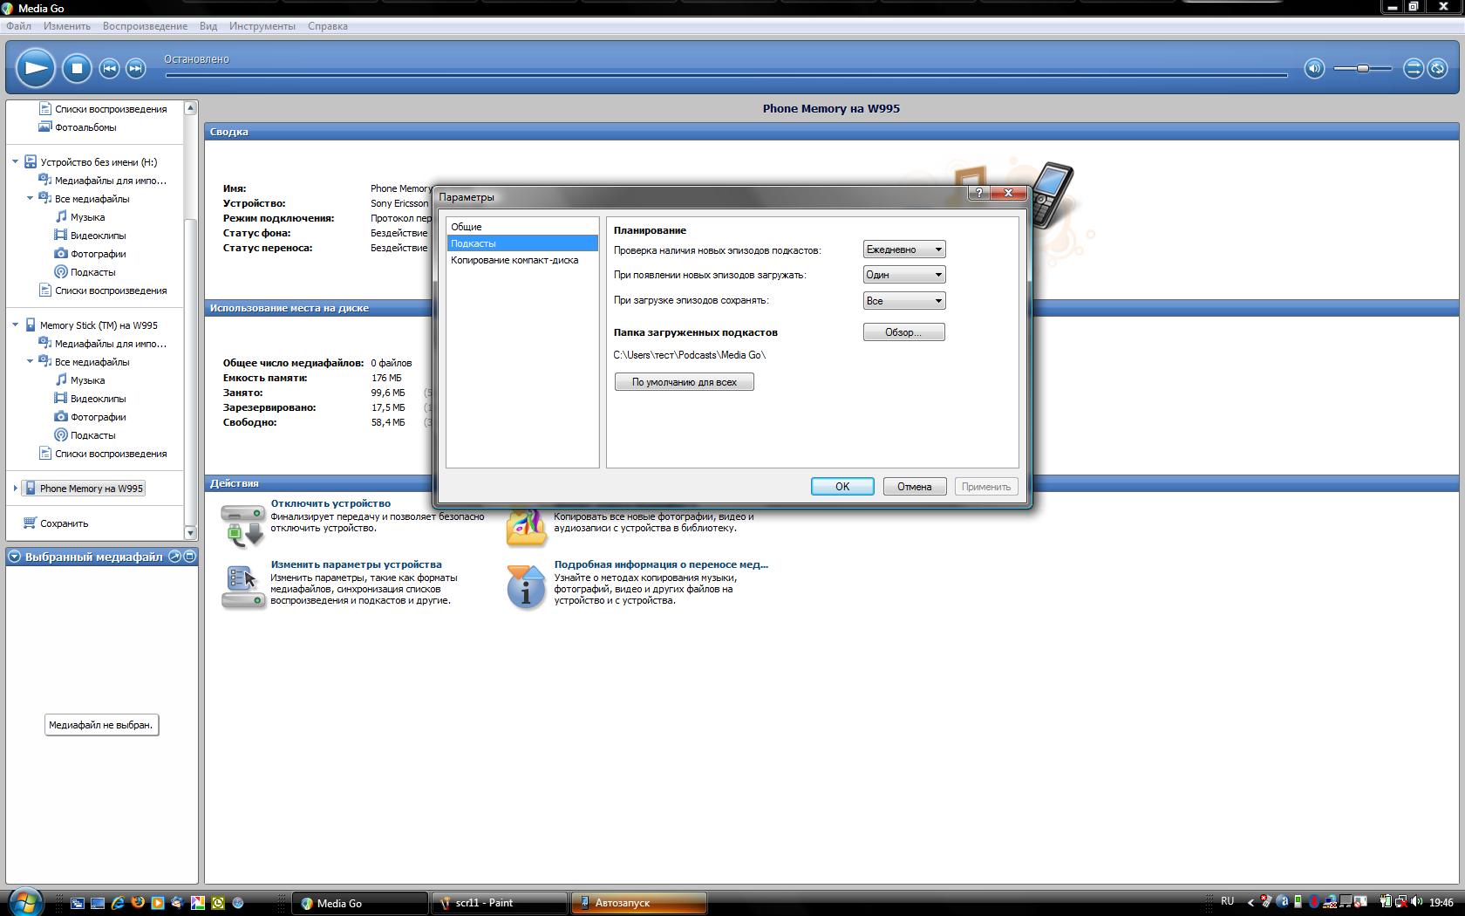Open the Все episodes keep dropdown
Screen dimensions: 1465x916
pyautogui.click(x=903, y=301)
